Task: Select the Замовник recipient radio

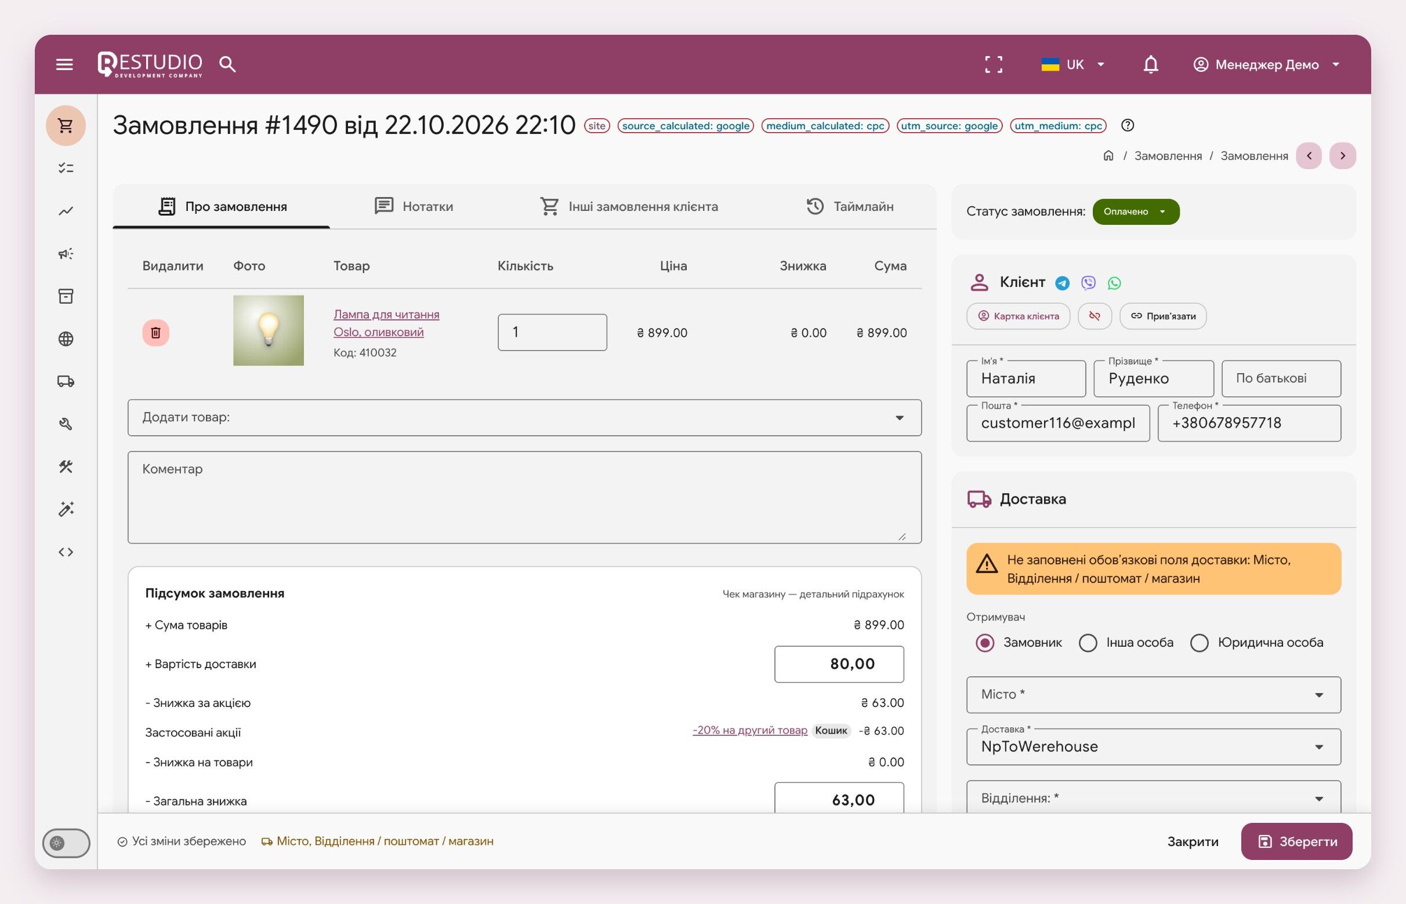Action: pyautogui.click(x=985, y=643)
